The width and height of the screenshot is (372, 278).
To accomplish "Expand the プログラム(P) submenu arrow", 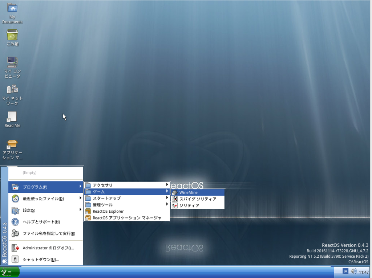I will (80, 187).
